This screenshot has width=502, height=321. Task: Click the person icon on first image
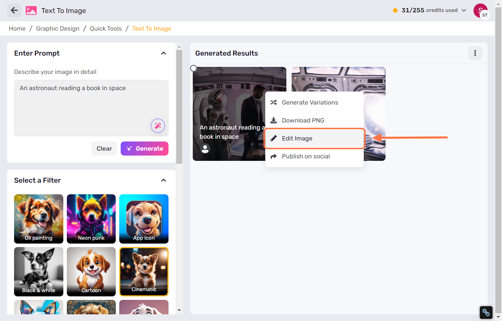pyautogui.click(x=205, y=149)
